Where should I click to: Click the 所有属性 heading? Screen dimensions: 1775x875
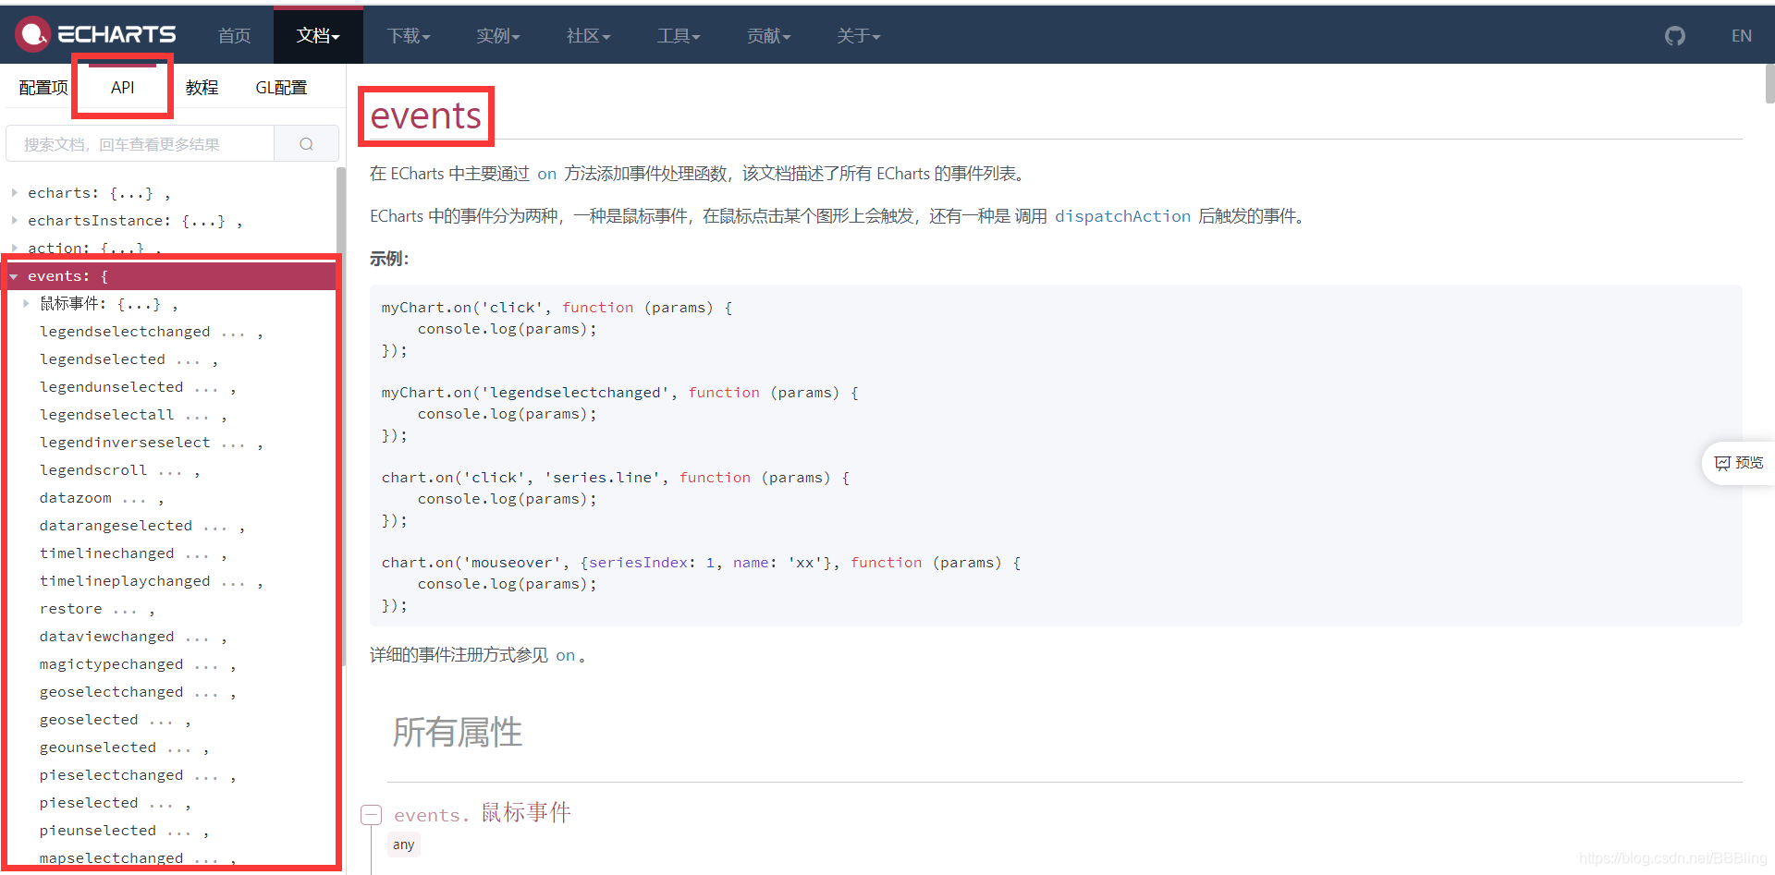(458, 733)
